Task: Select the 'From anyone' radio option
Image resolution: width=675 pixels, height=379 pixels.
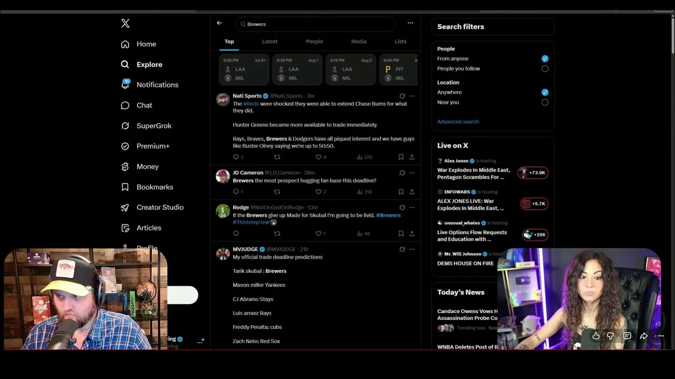Action: point(545,58)
